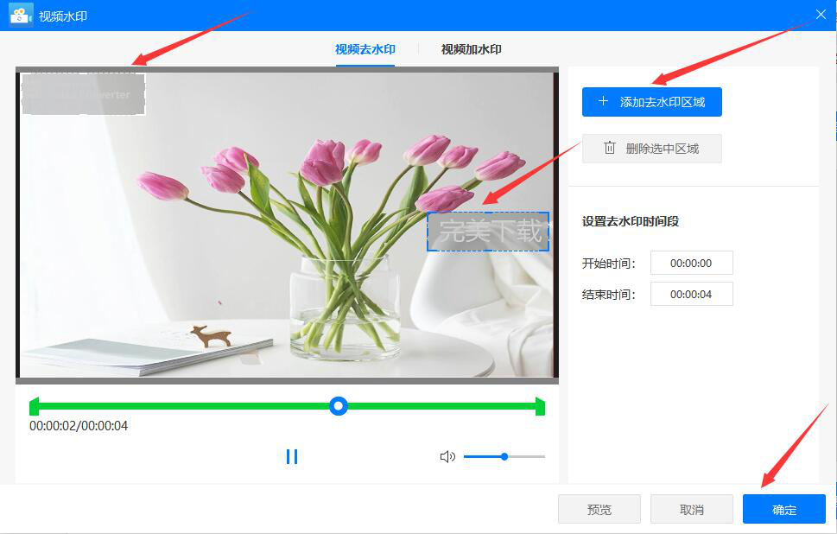Mute audio with the speaker icon
This screenshot has width=837, height=534.
pos(447,456)
